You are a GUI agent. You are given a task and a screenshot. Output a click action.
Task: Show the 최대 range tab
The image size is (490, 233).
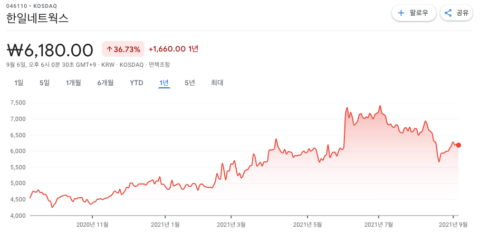217,83
